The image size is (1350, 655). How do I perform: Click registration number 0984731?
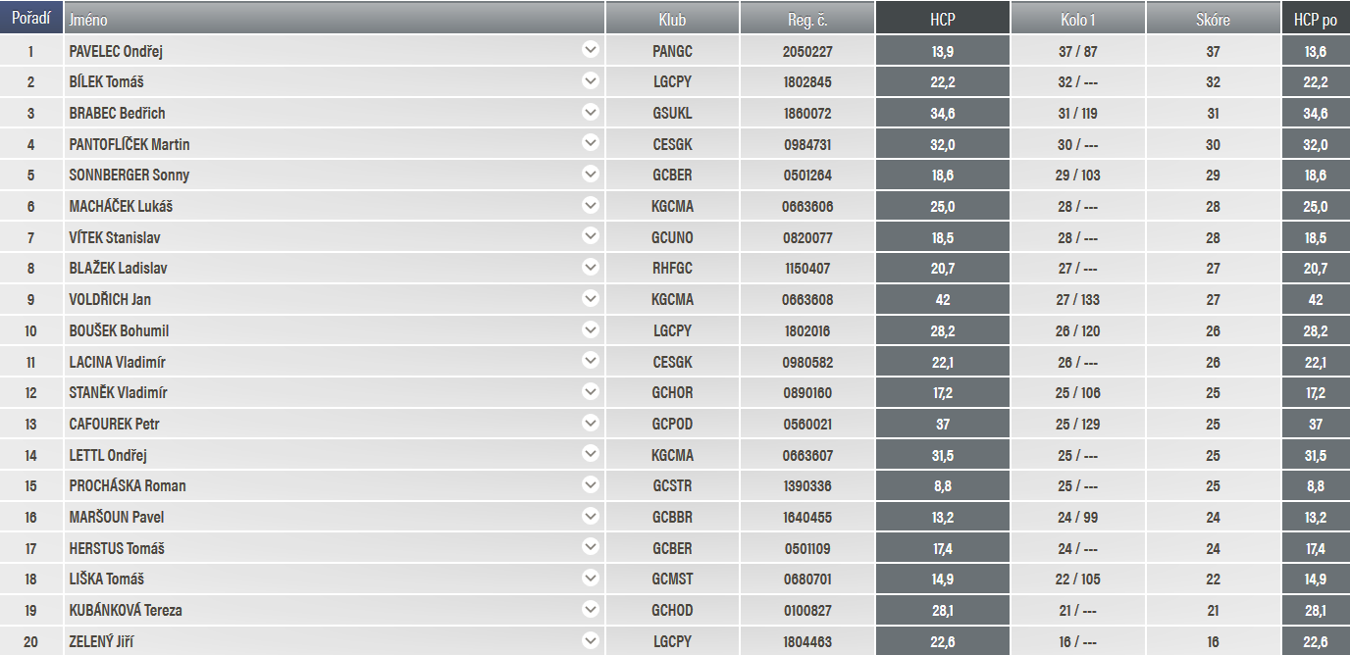click(x=807, y=144)
